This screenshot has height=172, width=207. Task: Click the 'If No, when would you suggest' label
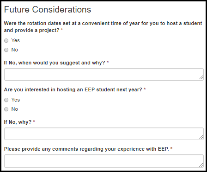(x=55, y=63)
